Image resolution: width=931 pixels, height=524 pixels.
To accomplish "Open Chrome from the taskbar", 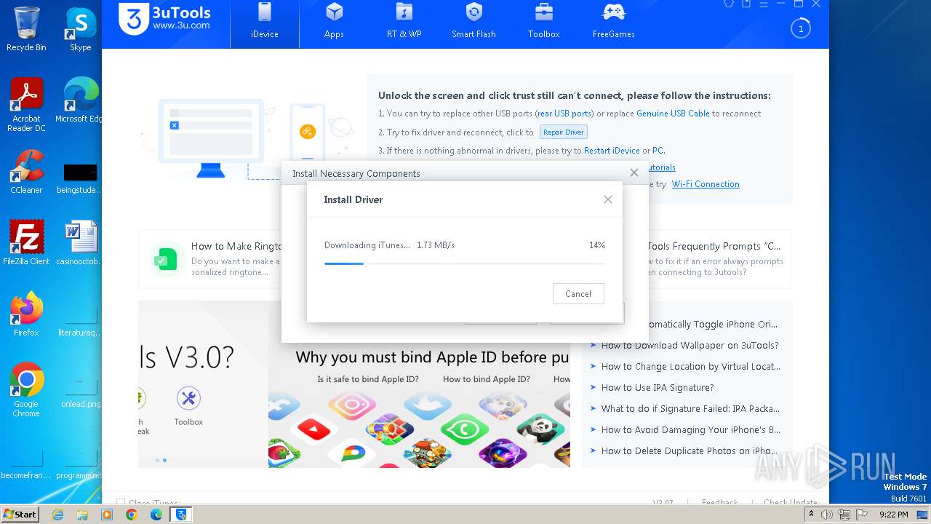I will 132,515.
